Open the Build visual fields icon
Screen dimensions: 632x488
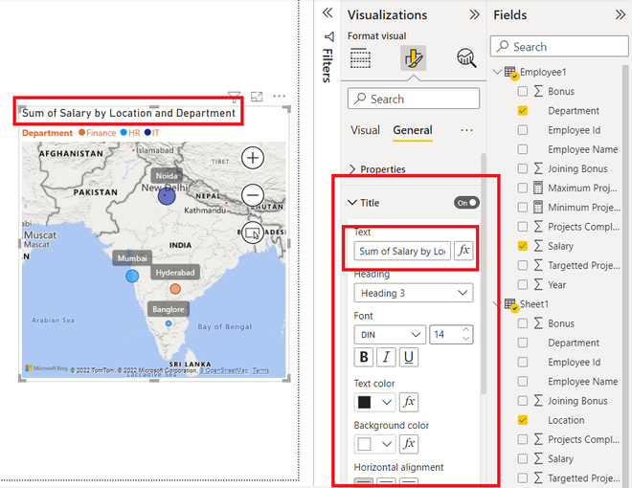click(x=360, y=58)
